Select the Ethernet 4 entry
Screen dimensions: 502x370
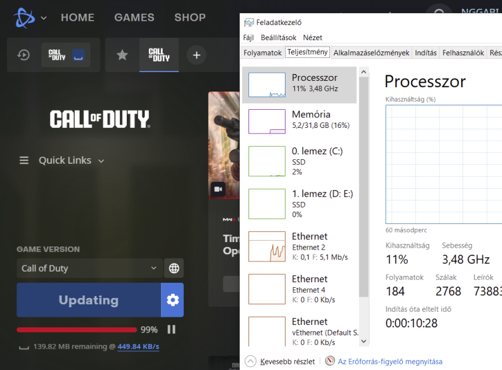[299, 289]
